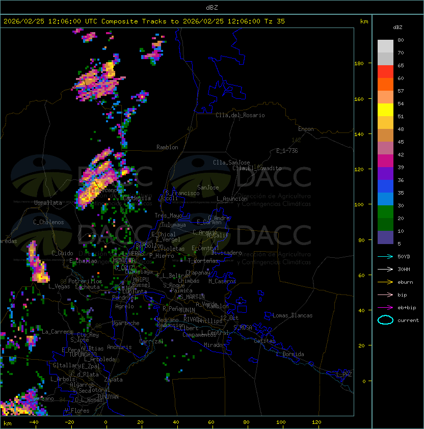This screenshot has width=424, height=429.
Task: Click the 'Clla.SanJose' map label
Action: (231, 163)
